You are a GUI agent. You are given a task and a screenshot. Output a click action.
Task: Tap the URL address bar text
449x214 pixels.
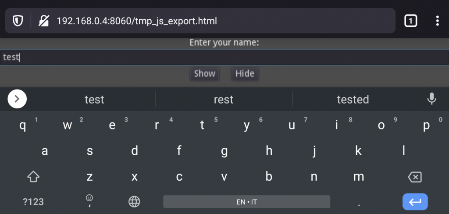click(x=137, y=21)
